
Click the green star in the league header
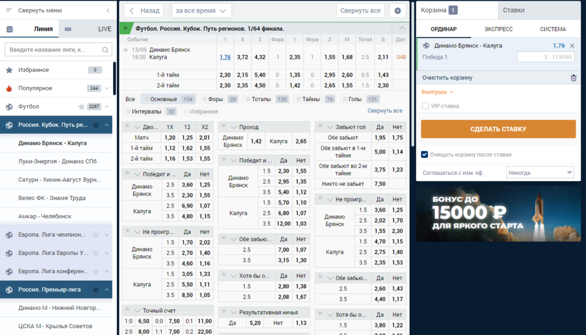point(126,29)
